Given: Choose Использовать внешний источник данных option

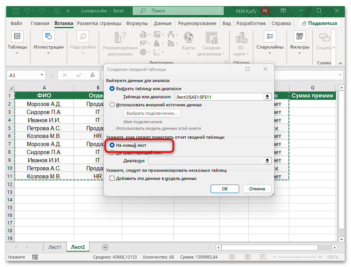Looking at the screenshot, I should click(x=111, y=104).
